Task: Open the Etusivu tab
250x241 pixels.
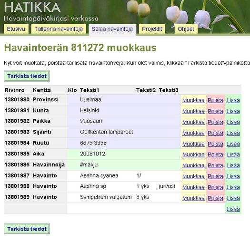Action: click(16, 29)
